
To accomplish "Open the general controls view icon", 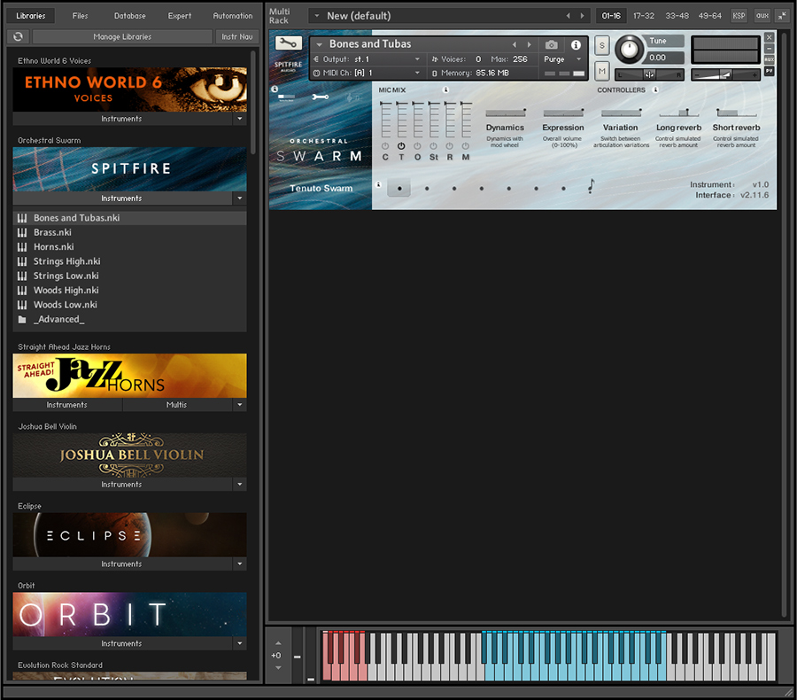I will [287, 97].
